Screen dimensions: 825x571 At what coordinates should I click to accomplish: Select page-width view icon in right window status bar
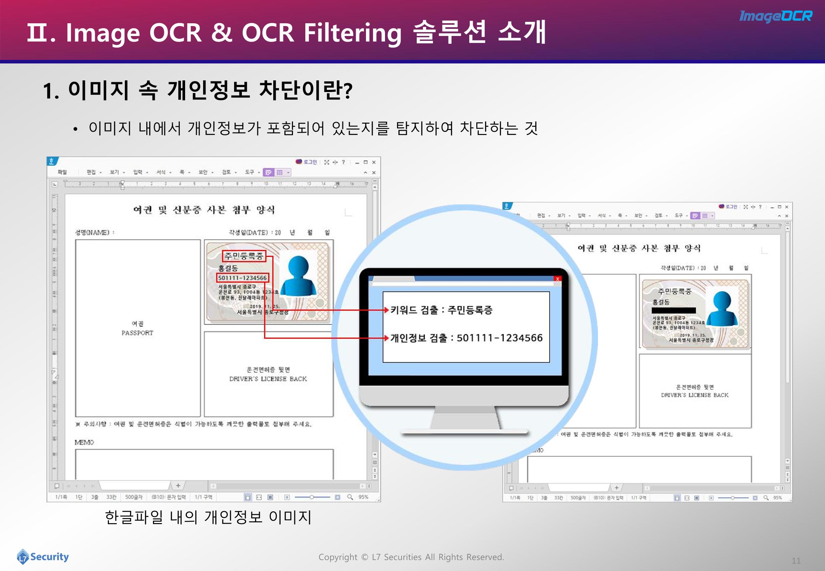(x=677, y=498)
